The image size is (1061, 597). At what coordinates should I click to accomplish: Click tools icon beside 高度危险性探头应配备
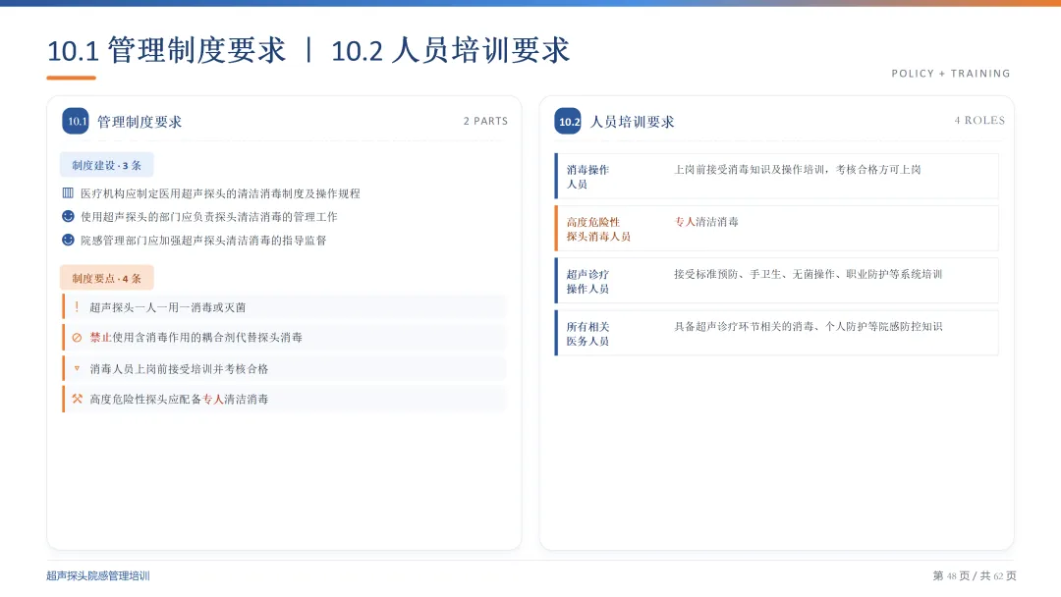[x=78, y=399]
